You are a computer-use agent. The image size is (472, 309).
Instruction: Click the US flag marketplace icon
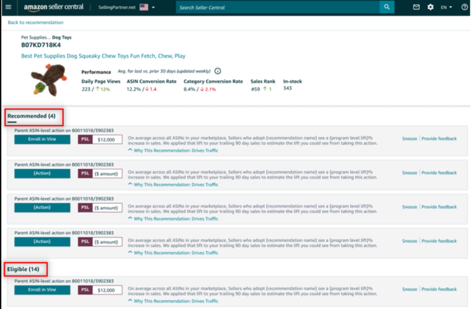pyautogui.click(x=144, y=7)
